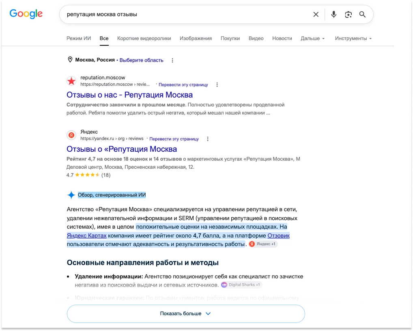Open three-dot menu for Яндекс result
Screen dimensions: 413x331
pyautogui.click(x=208, y=139)
